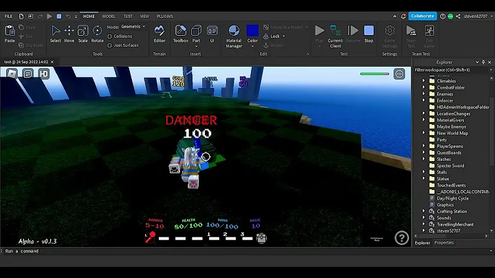
Task: Switch to the PLUGINS ribbon tab
Action: (x=165, y=16)
